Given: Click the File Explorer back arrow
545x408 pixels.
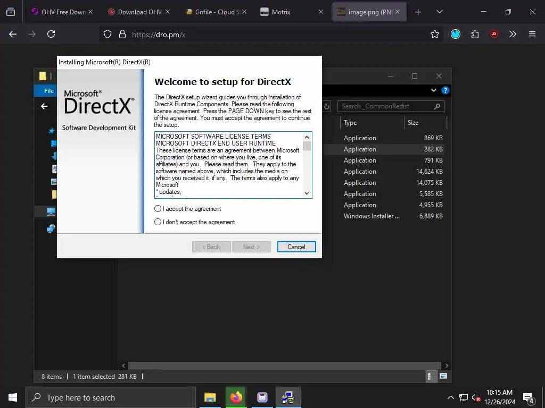Looking at the screenshot, I should click(44, 106).
